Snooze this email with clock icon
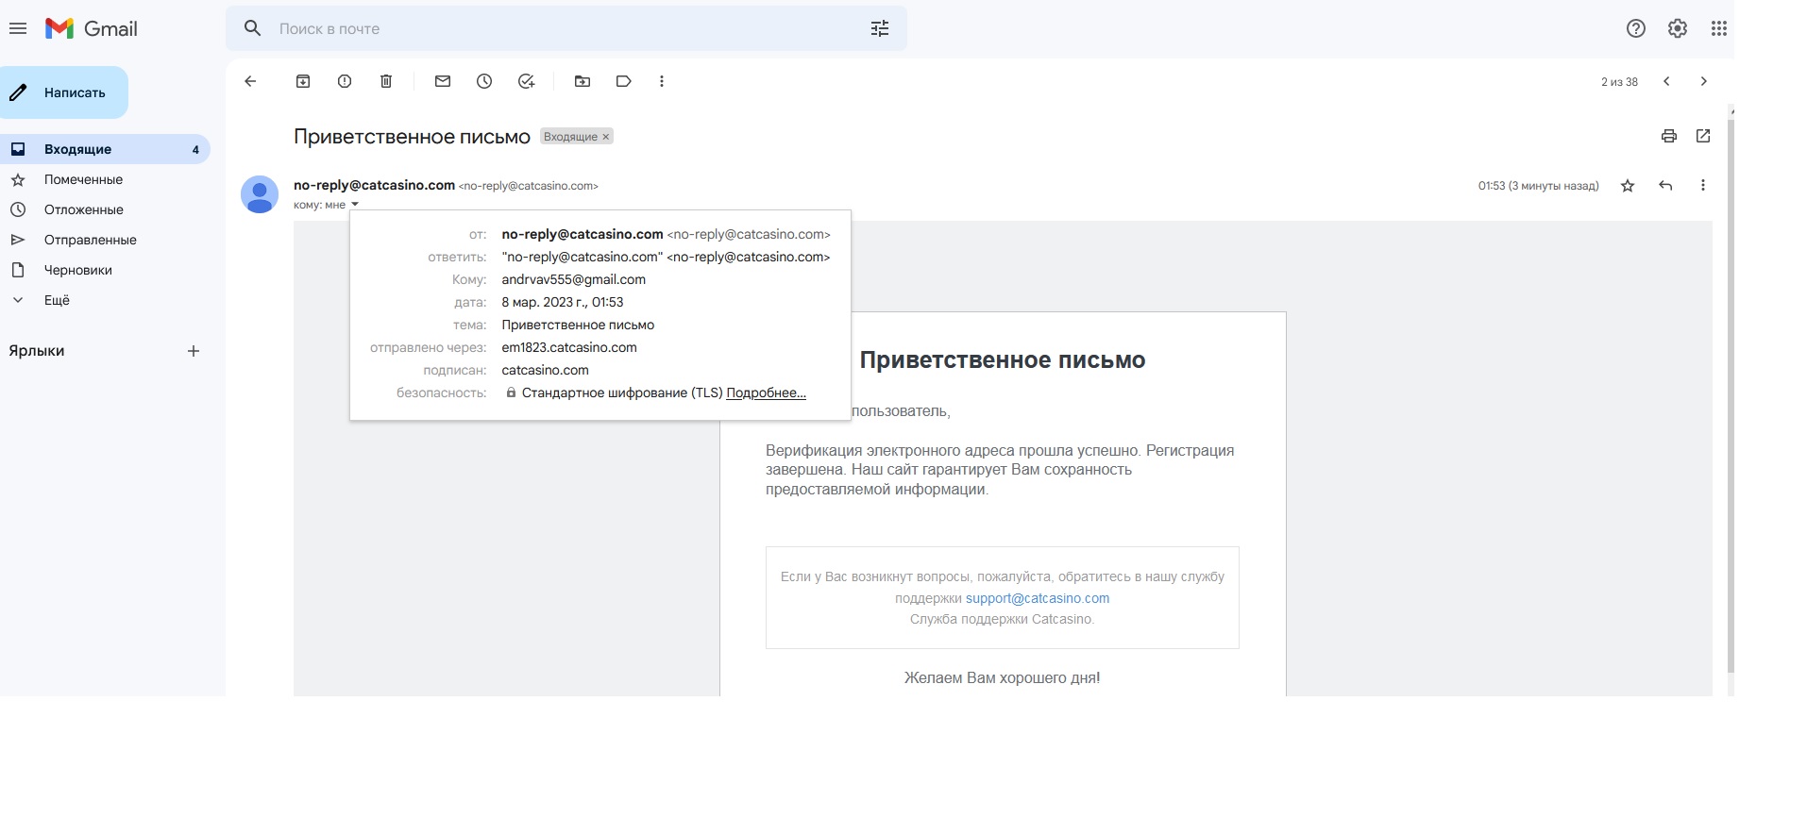The height and width of the screenshot is (818, 1807). [484, 81]
